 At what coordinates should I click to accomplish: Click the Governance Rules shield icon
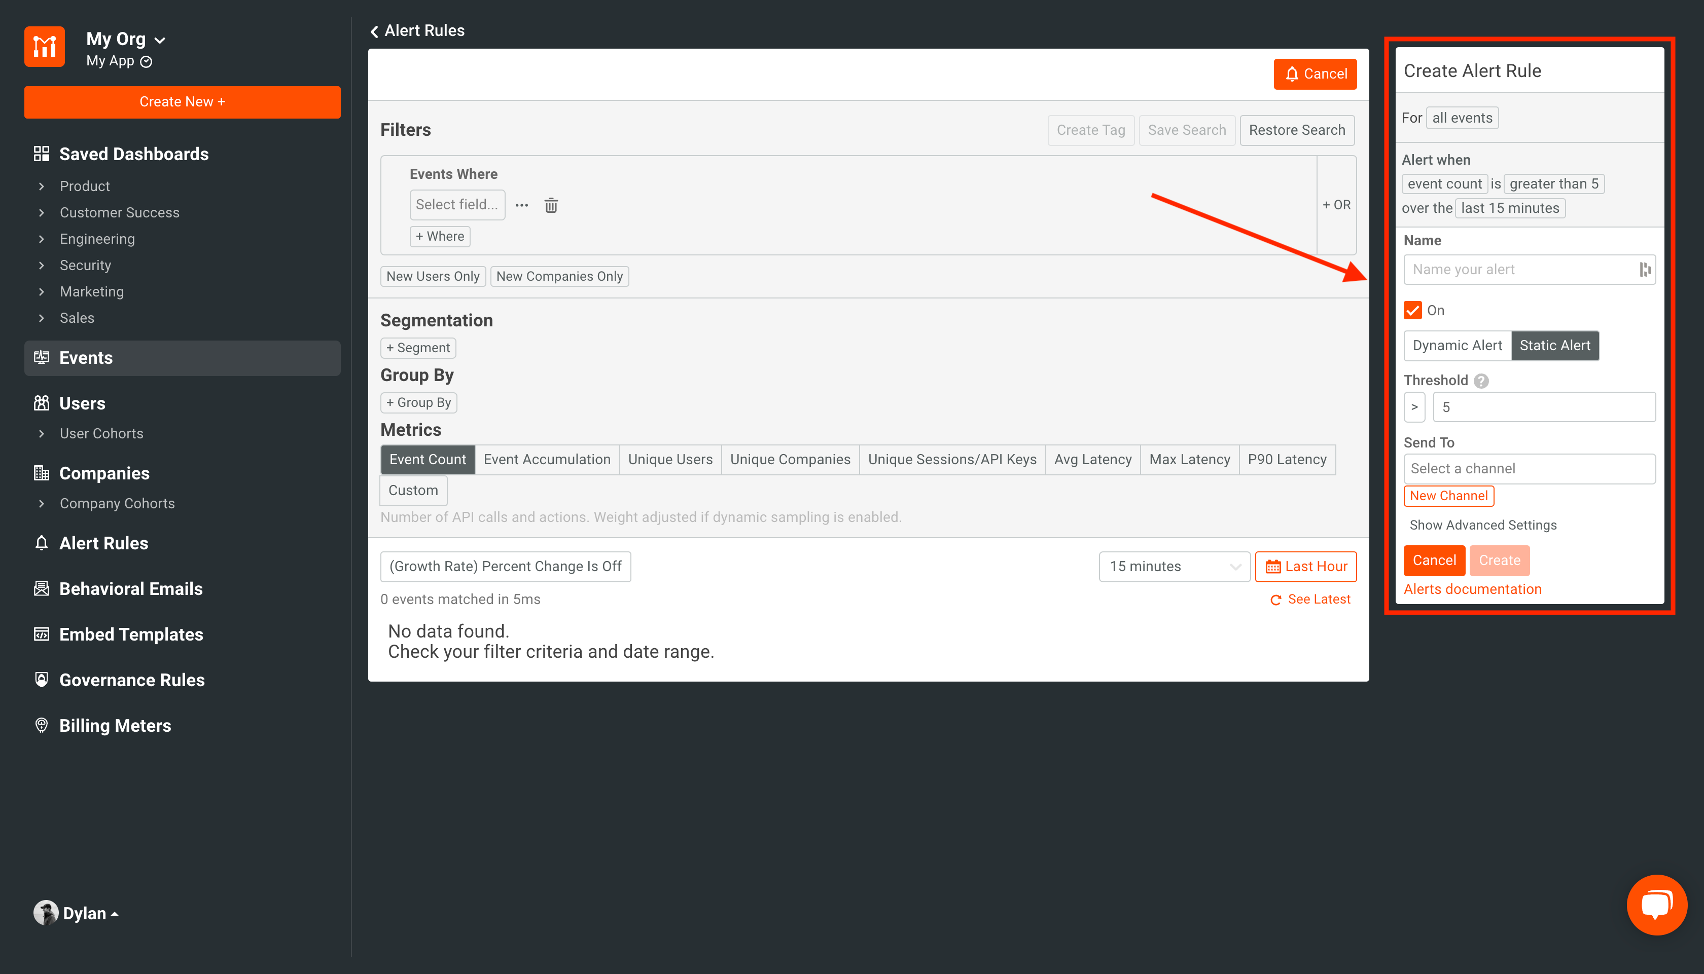[42, 679]
